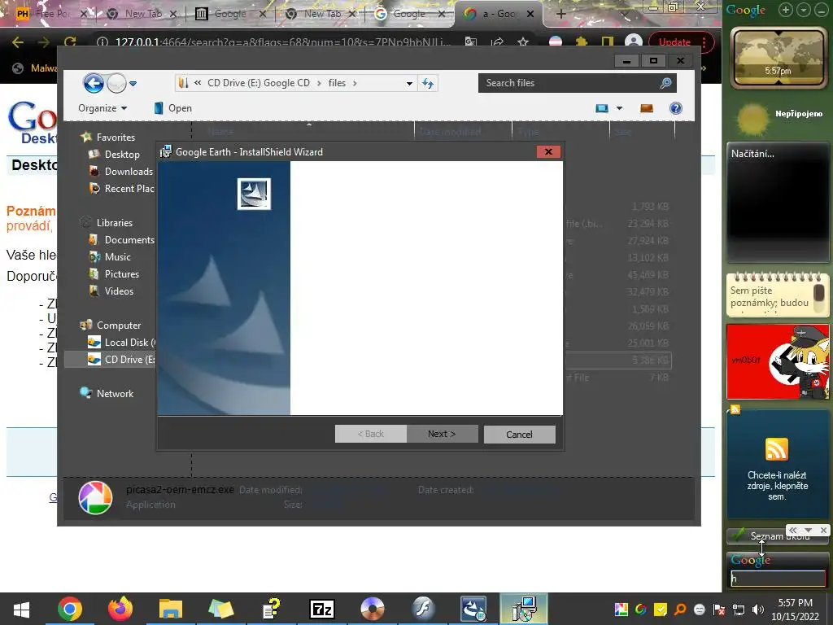Open Firefox from the taskbar
The image size is (833, 625).
pyautogui.click(x=120, y=609)
